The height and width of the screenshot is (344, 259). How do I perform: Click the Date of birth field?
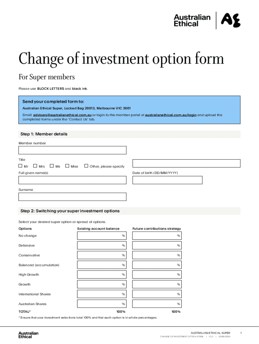tap(167, 180)
